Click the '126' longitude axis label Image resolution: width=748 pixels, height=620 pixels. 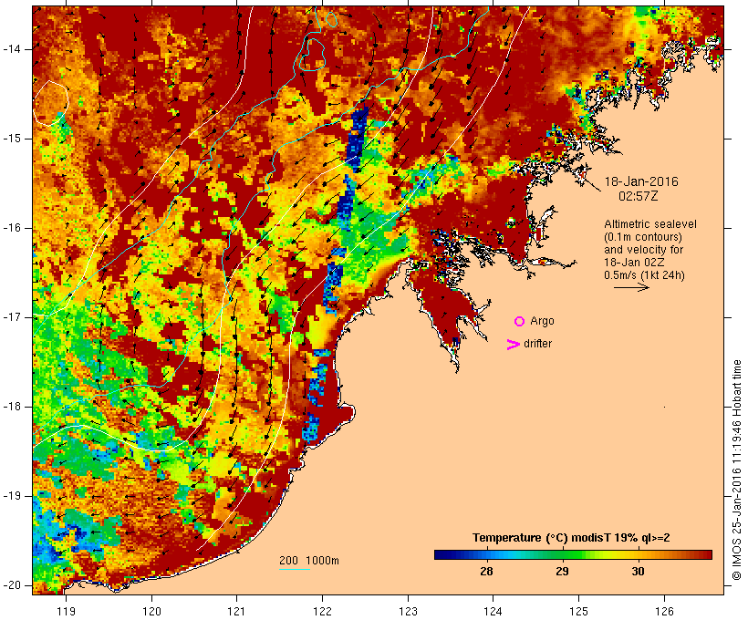tap(664, 611)
